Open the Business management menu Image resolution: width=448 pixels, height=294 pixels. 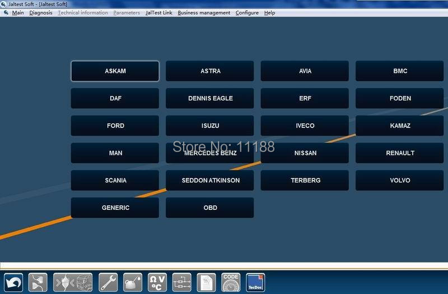click(204, 13)
